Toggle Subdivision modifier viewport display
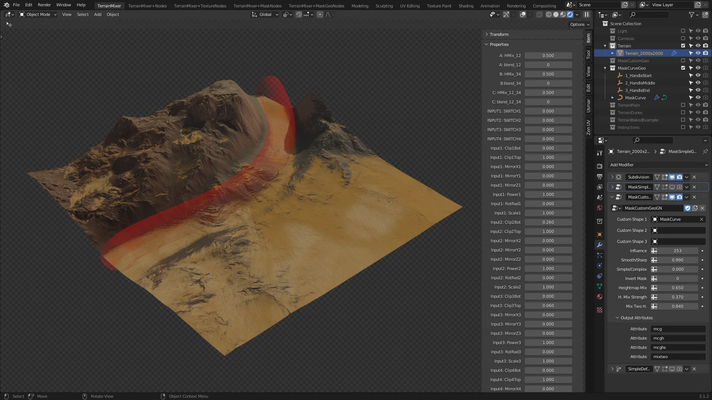Screen dimensions: 712x400 pos(672,177)
